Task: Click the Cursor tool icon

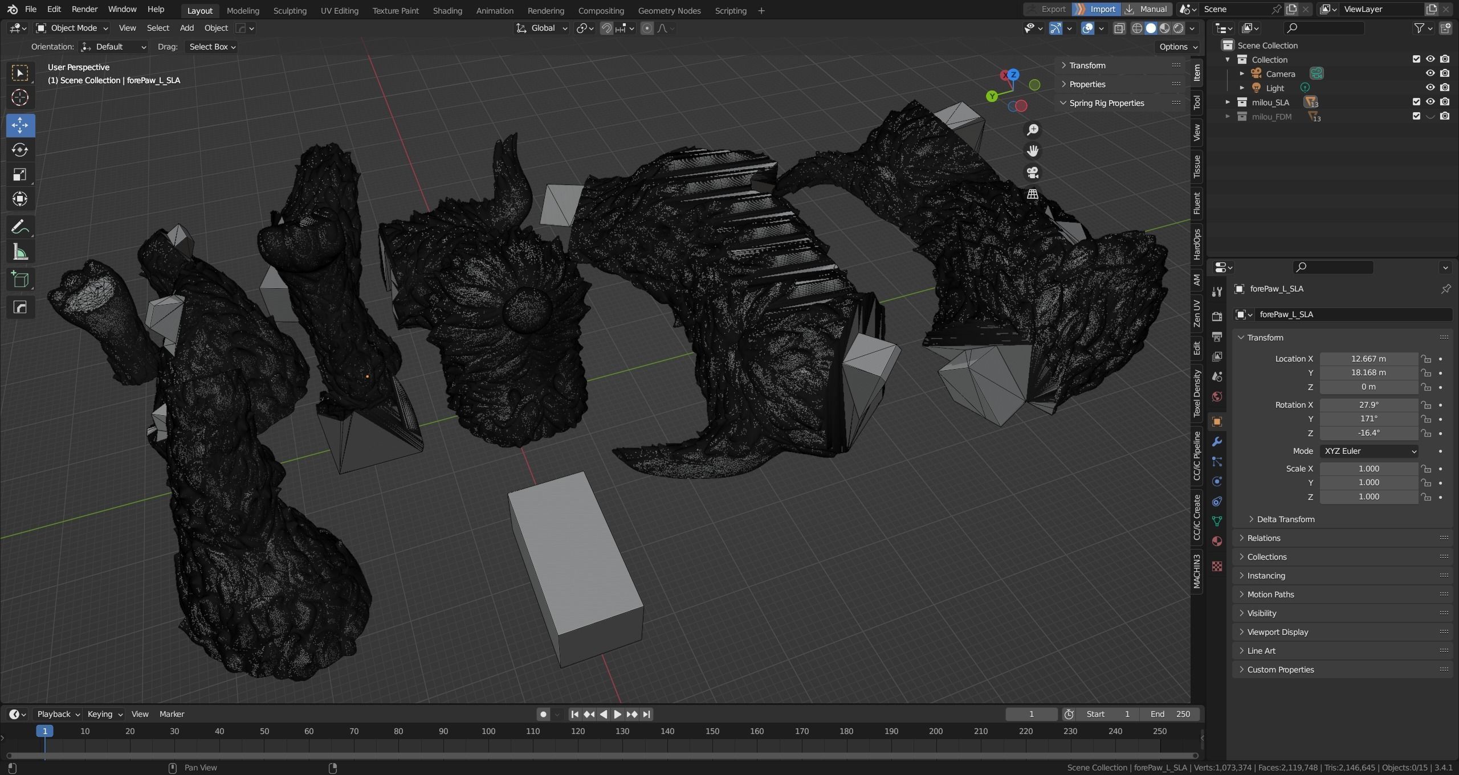Action: click(20, 98)
